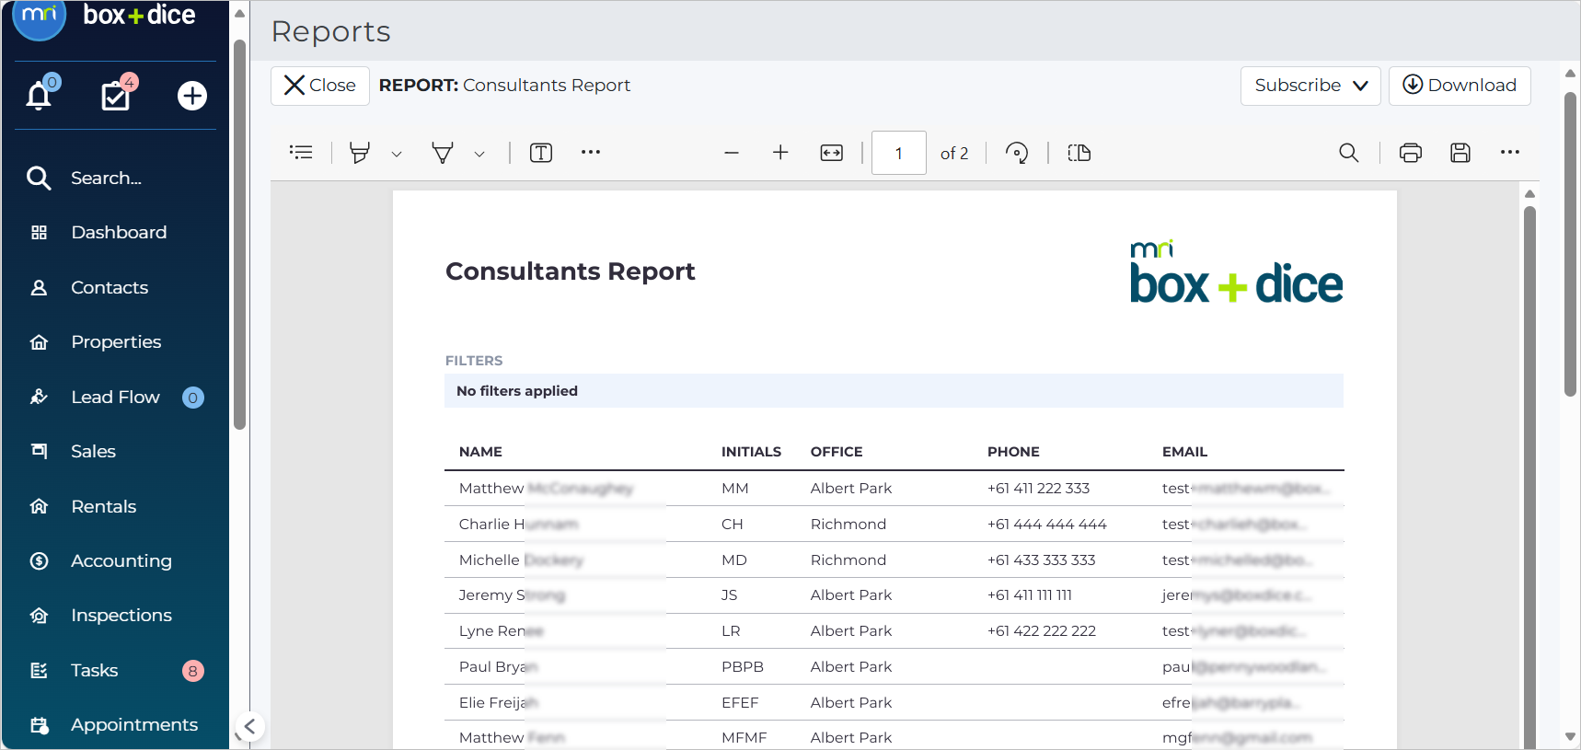This screenshot has height=750, width=1581.
Task: Click the fit-to-width icon
Action: point(832,153)
